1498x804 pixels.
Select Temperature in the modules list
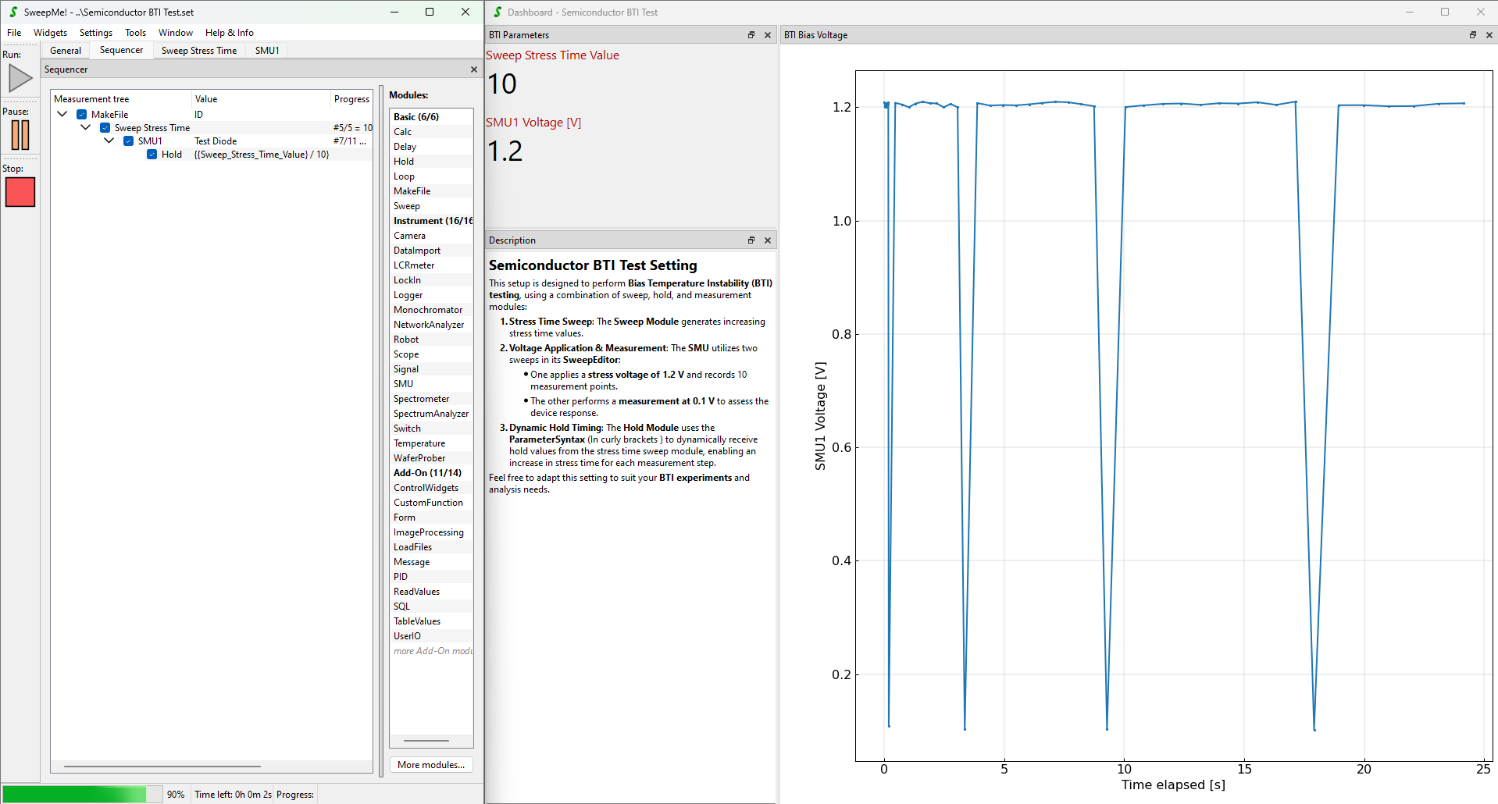(419, 443)
